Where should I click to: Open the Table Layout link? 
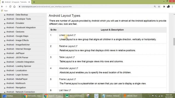pyautogui.click(x=66, y=57)
